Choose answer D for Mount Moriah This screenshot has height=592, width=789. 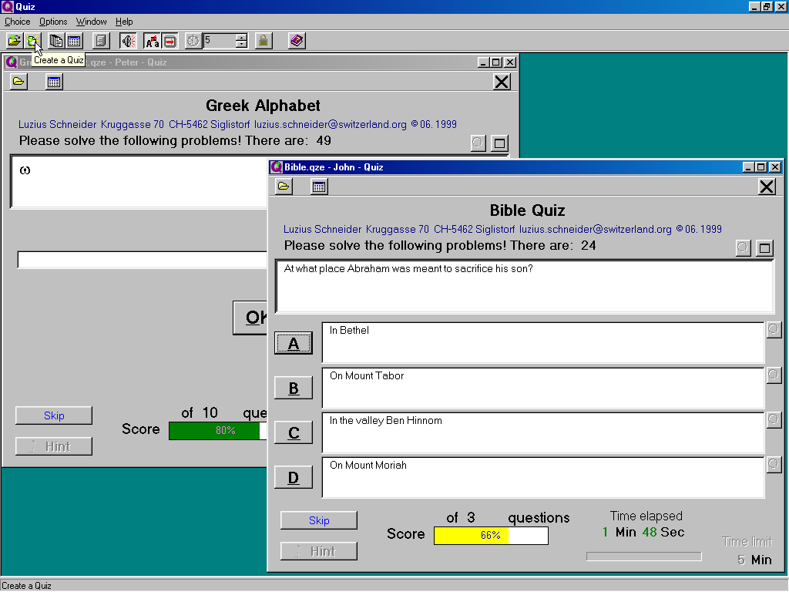tap(294, 478)
